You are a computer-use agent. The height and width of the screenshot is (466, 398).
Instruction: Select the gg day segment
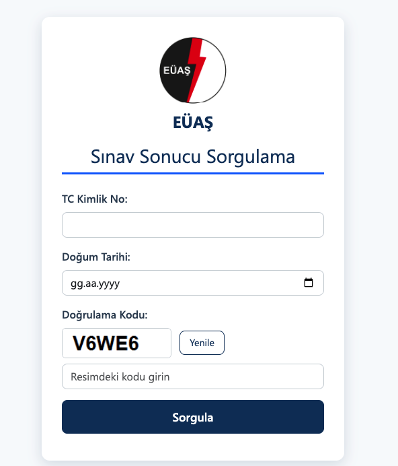click(x=77, y=284)
